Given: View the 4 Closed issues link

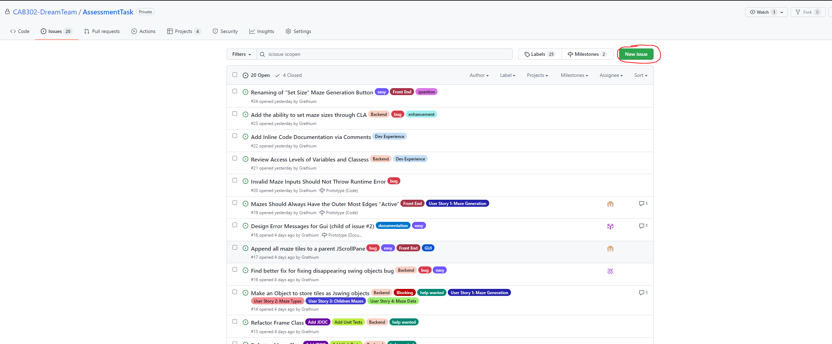Looking at the screenshot, I should coord(291,75).
